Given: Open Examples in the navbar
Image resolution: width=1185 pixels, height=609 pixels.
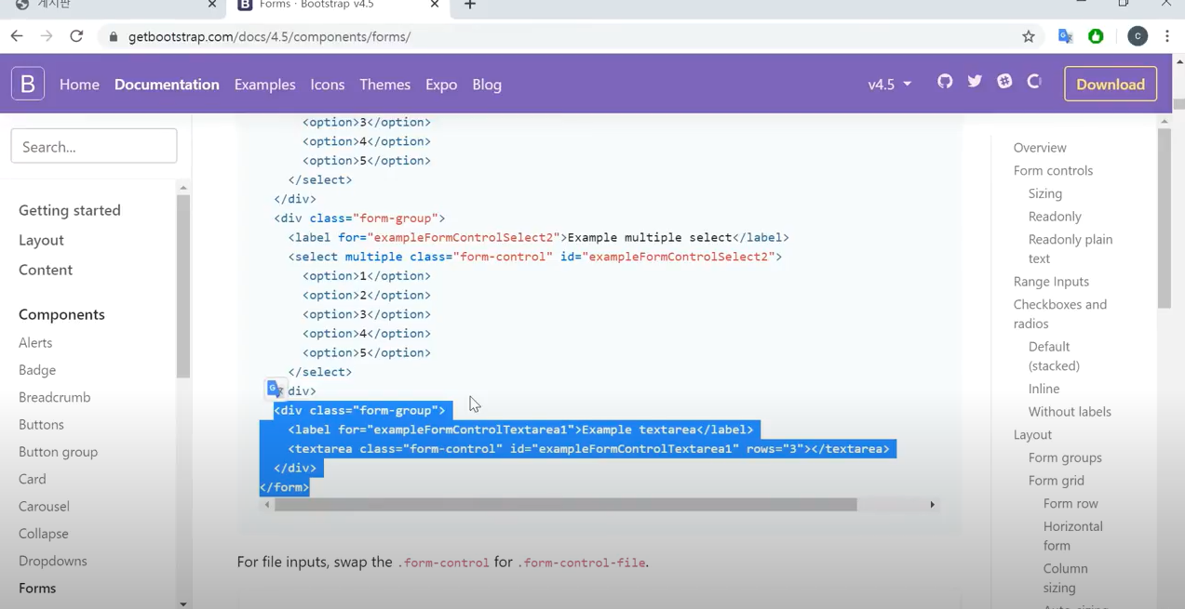Looking at the screenshot, I should click(x=264, y=84).
